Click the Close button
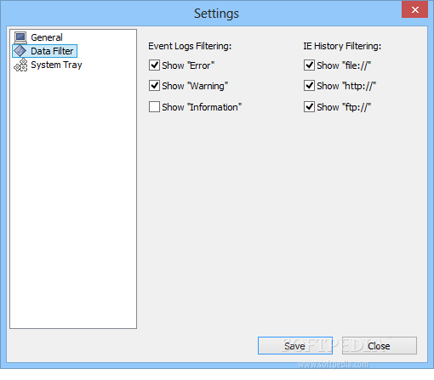 [380, 345]
